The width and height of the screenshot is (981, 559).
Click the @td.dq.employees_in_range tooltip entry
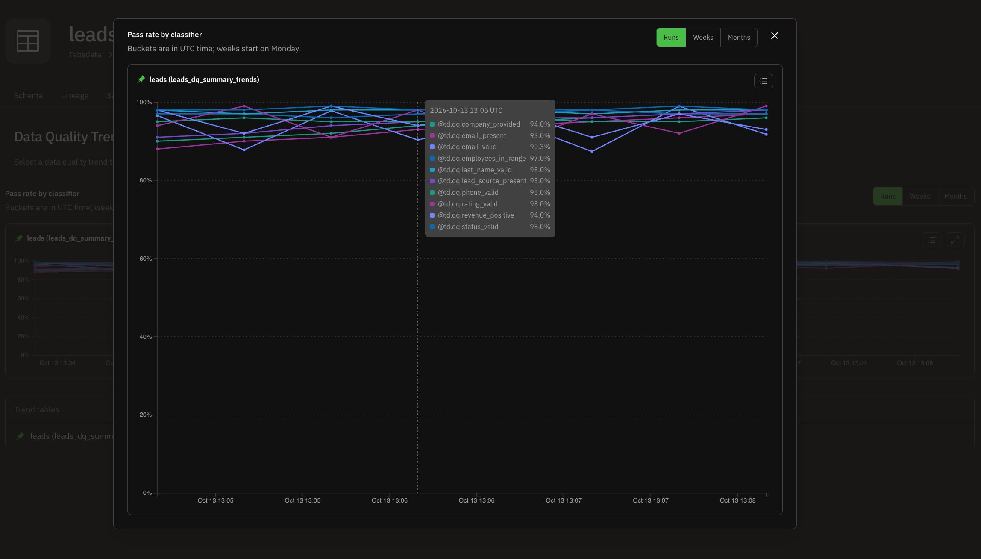tap(490, 158)
